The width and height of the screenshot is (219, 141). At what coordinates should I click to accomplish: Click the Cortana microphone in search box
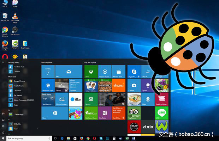point(50,139)
